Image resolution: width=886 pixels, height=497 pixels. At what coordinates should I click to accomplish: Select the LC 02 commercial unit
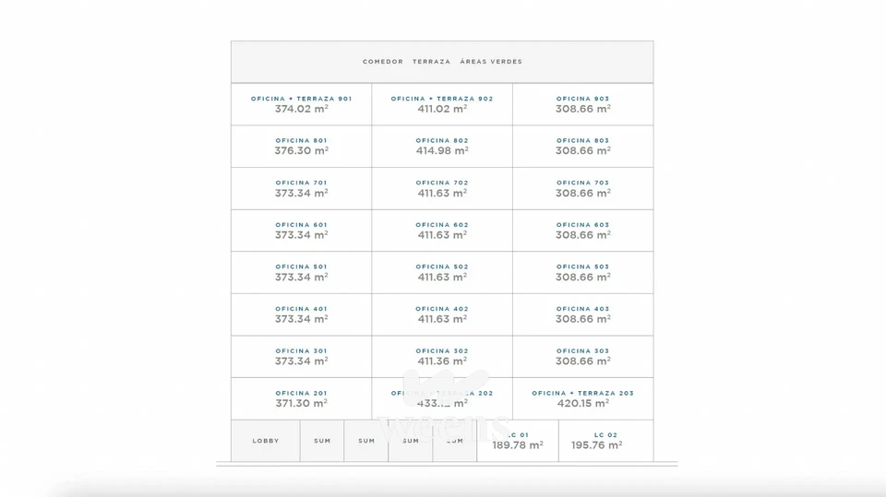pyautogui.click(x=605, y=441)
